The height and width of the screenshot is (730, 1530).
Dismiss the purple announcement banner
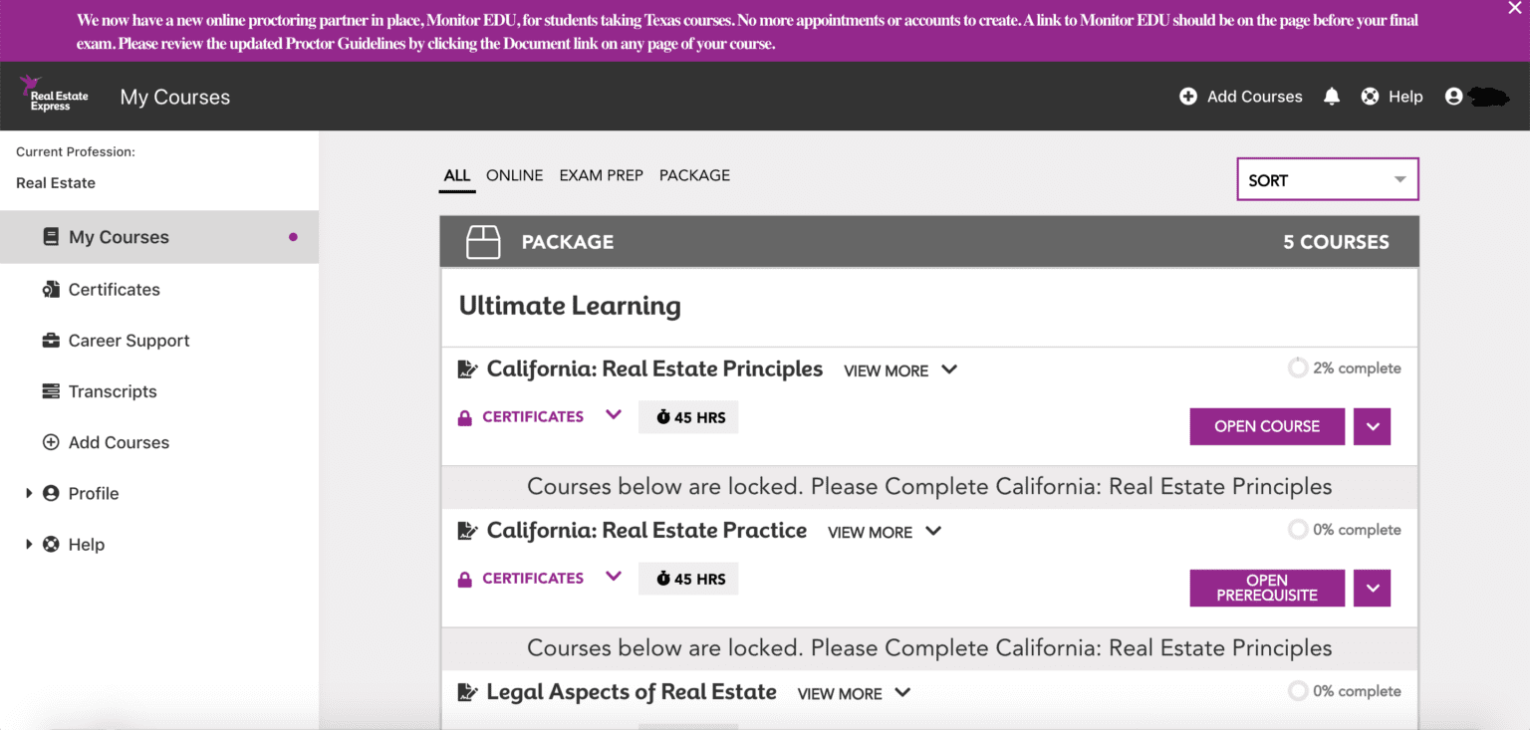(x=1514, y=9)
